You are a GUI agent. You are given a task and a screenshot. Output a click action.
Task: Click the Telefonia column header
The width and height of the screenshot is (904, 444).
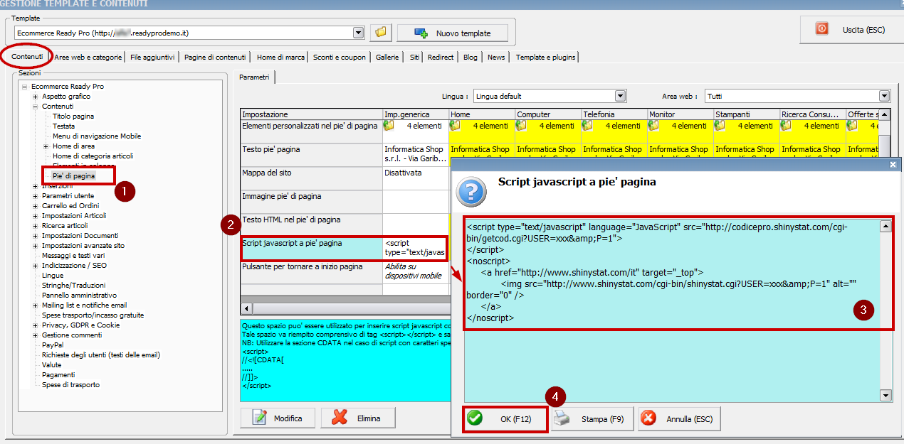pyautogui.click(x=614, y=114)
